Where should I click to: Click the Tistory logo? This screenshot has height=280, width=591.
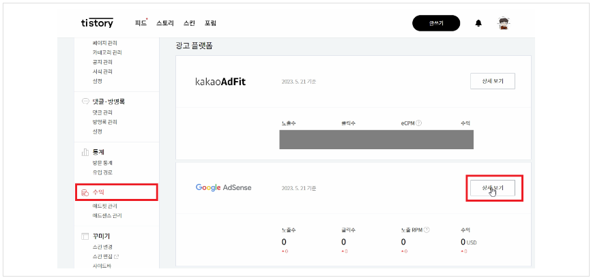pyautogui.click(x=97, y=23)
